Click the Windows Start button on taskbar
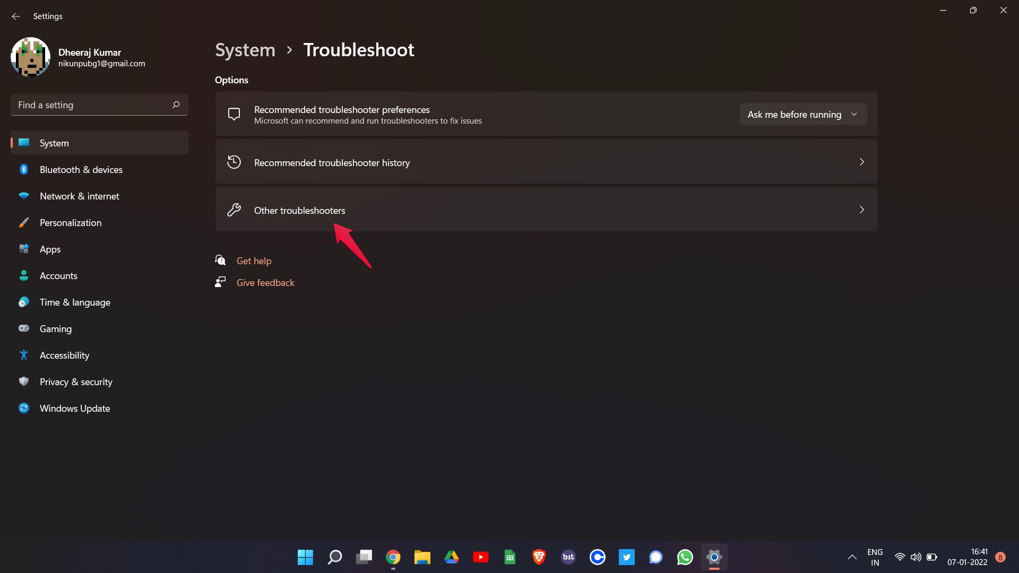Screen dimensions: 1019x573 click(305, 557)
